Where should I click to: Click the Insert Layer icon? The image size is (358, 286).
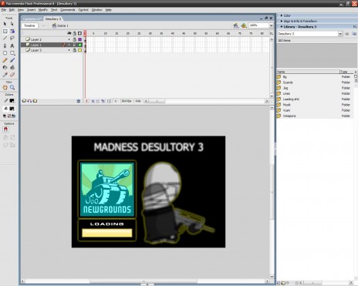pyautogui.click(x=24, y=101)
